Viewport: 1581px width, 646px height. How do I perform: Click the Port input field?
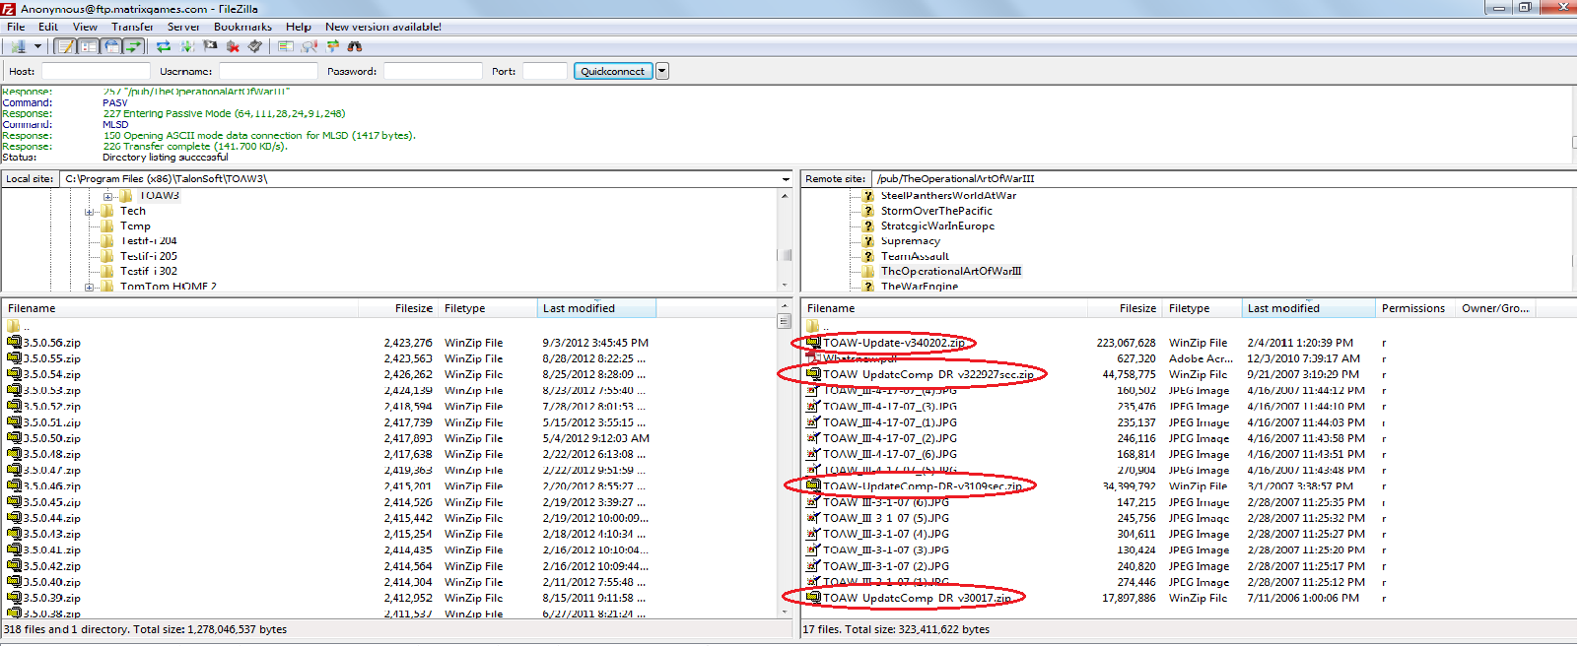(x=545, y=71)
